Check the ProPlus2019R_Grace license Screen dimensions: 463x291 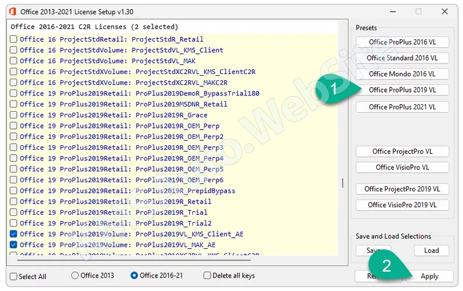click(x=13, y=115)
